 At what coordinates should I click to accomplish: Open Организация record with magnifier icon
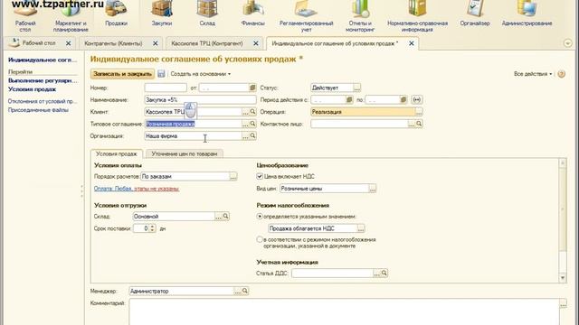click(252, 136)
